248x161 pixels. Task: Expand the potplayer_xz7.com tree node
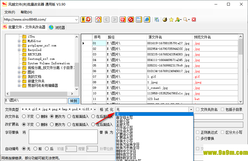pos(19,46)
